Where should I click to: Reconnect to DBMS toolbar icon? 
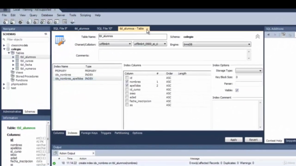click(x=73, y=22)
